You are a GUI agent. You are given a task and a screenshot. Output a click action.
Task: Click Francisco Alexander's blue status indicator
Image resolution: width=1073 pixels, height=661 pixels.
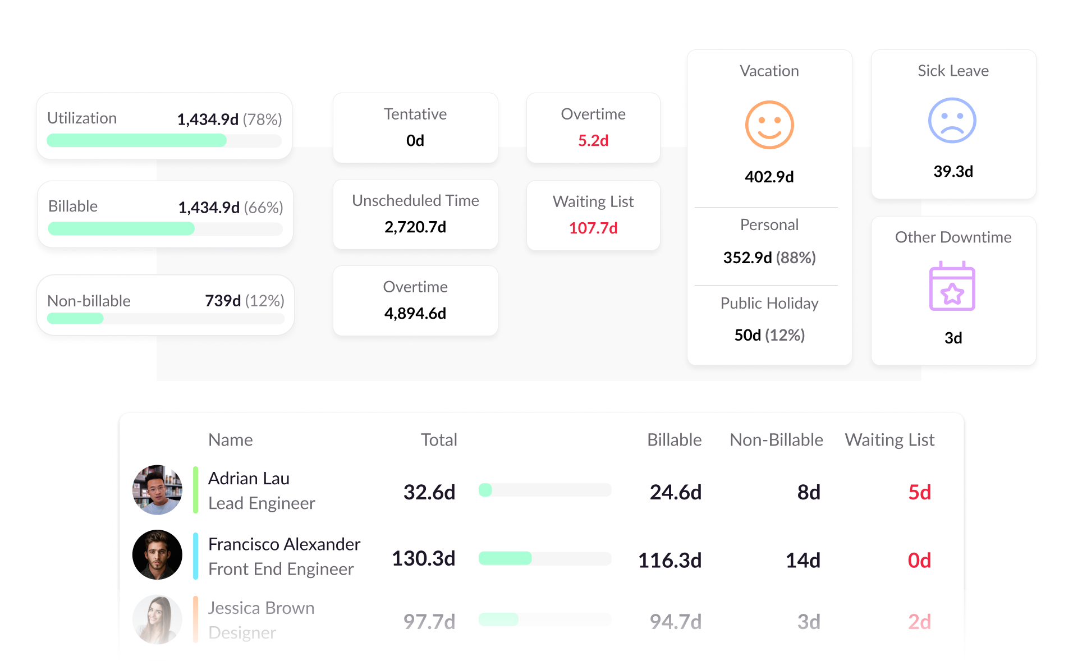click(195, 554)
